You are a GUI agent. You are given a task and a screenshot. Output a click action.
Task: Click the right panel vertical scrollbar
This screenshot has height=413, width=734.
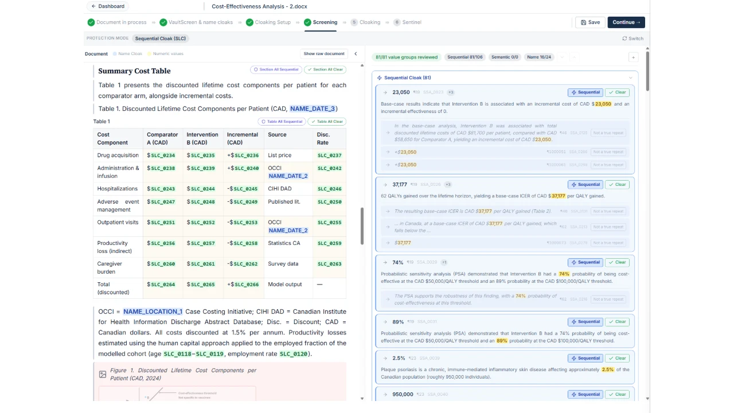(647, 72)
